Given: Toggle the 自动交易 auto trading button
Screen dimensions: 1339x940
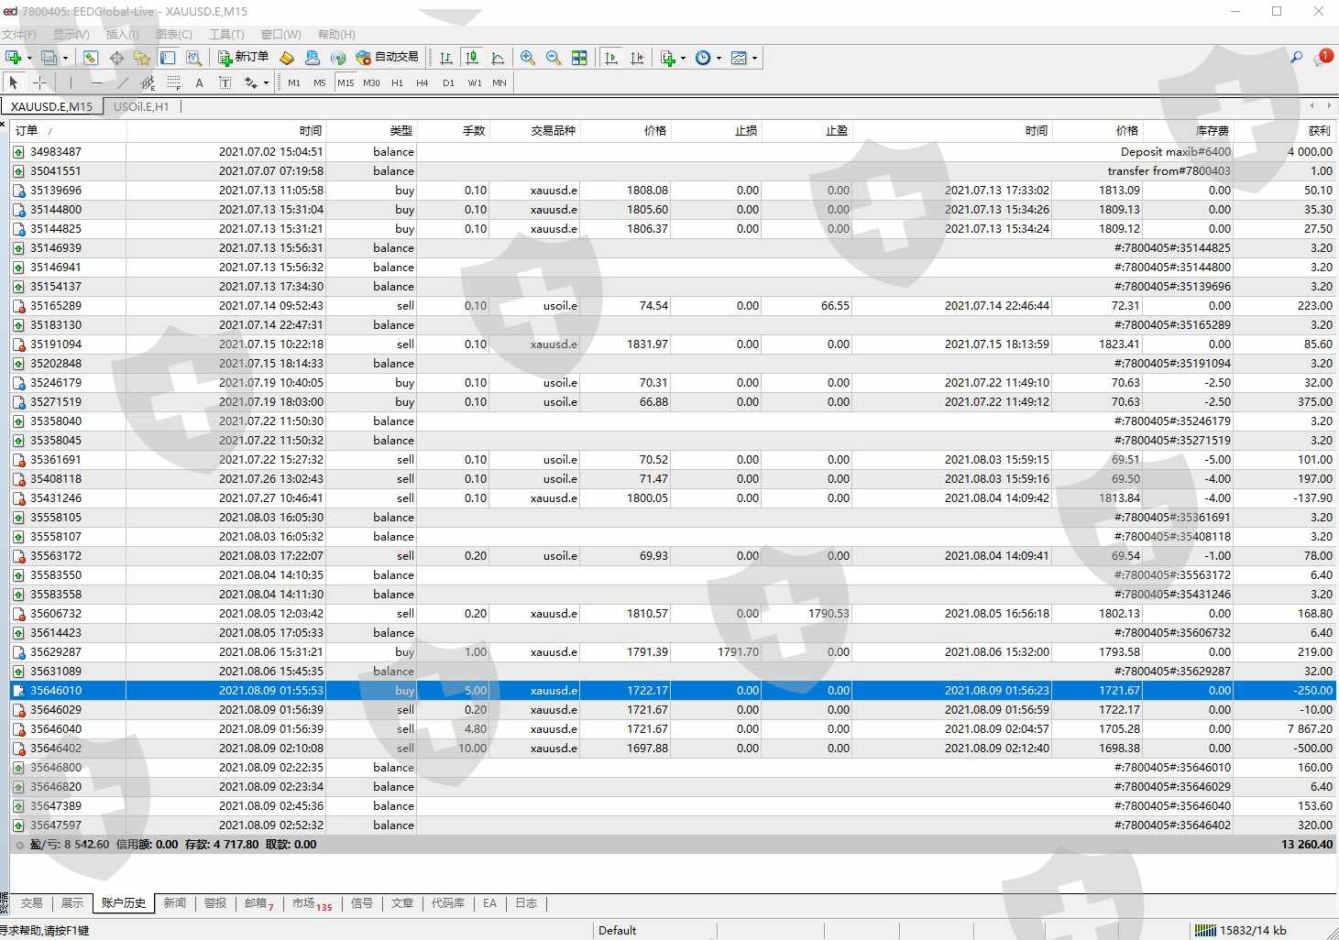Looking at the screenshot, I should pos(387,58).
